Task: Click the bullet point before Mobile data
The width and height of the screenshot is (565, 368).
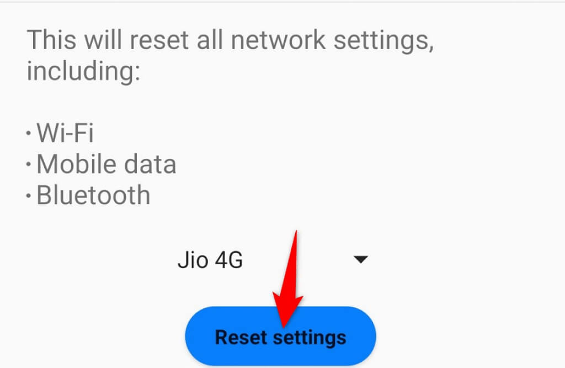Action: [x=29, y=164]
